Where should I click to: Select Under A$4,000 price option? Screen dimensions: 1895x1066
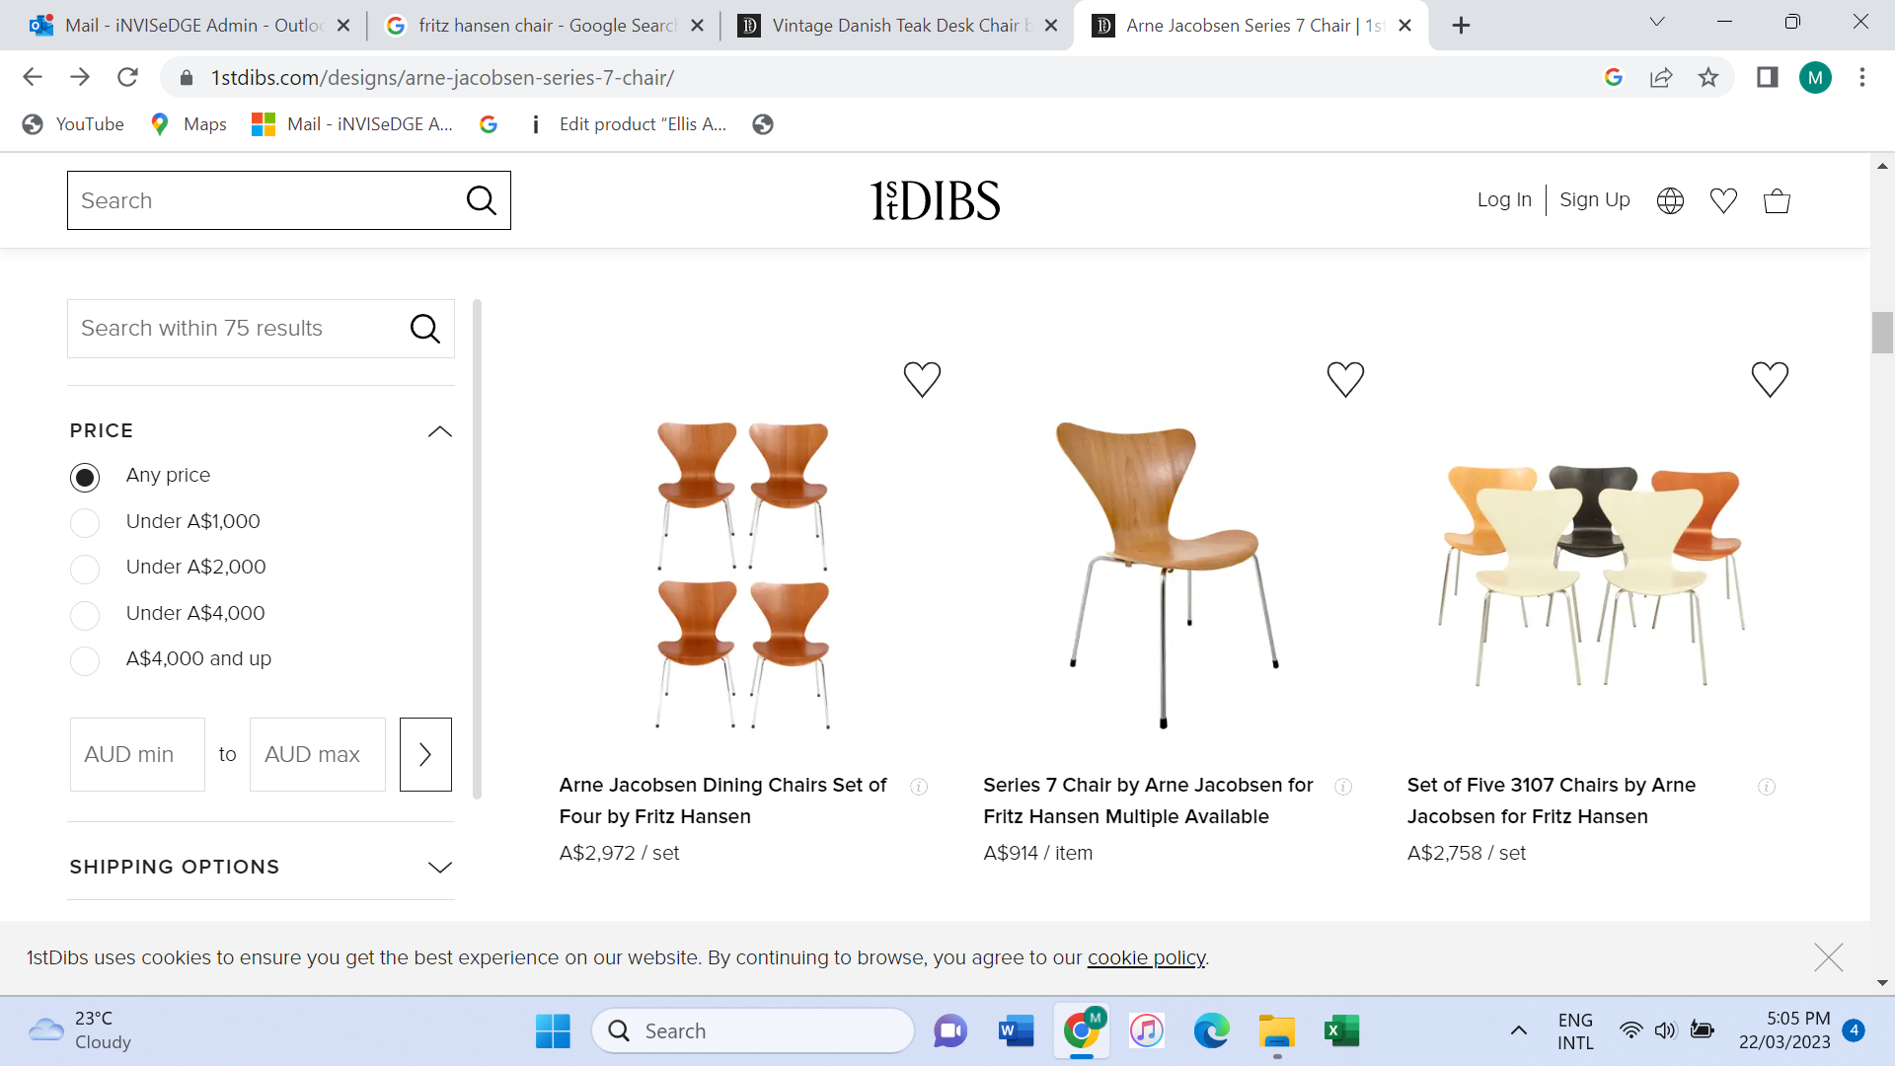pyautogui.click(x=85, y=616)
